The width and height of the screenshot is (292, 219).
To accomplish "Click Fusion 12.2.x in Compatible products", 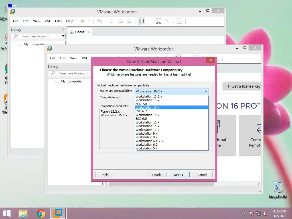I will 110,111.
